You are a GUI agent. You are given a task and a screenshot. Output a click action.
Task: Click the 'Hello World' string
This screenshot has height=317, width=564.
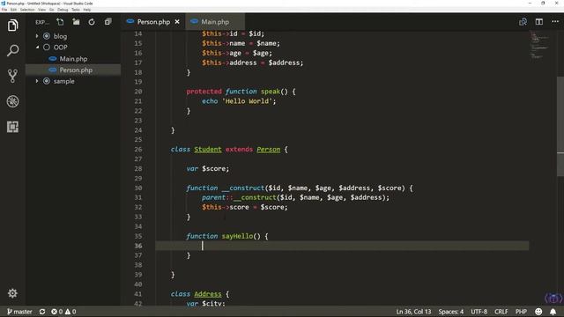247,101
